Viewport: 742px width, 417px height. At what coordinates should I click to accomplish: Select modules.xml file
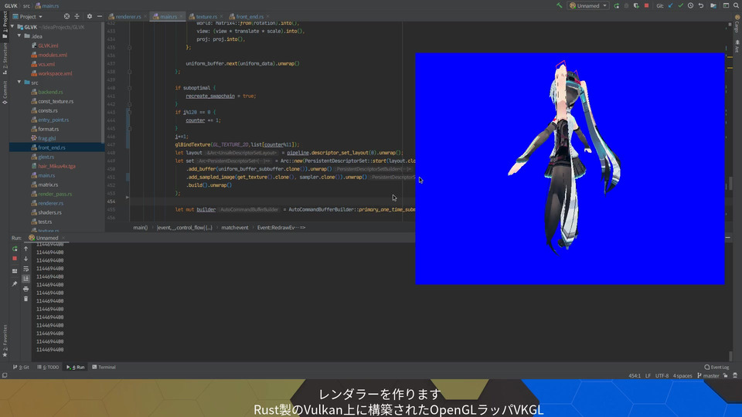53,55
